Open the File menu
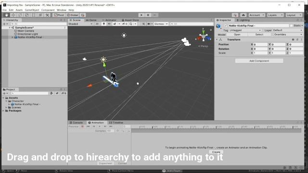Image resolution: width=308 pixels, height=173 pixels. coord(4,10)
